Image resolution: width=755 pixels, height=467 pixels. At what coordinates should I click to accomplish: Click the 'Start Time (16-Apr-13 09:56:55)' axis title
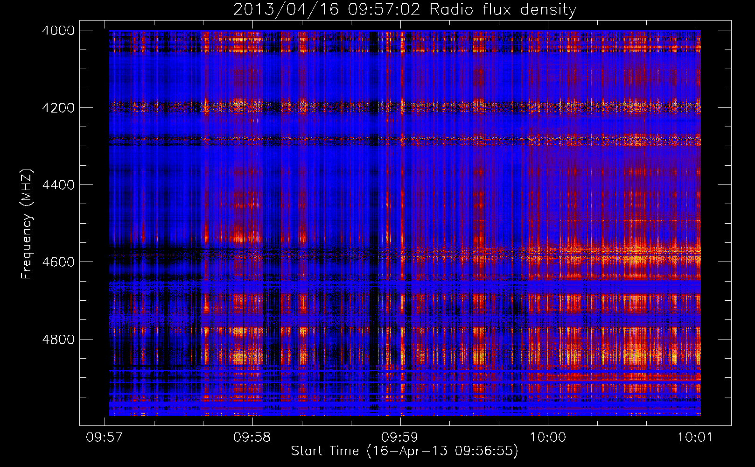(405, 451)
